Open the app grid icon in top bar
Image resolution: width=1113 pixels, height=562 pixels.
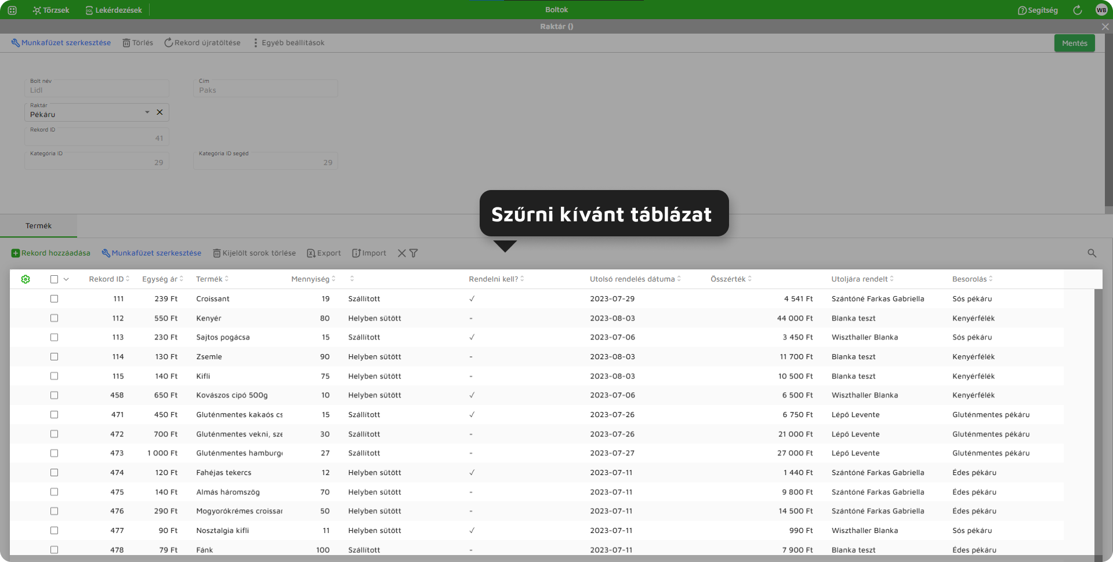pyautogui.click(x=12, y=10)
